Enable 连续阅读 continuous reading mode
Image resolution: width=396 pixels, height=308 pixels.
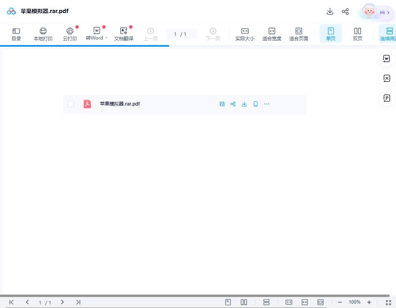pyautogui.click(x=388, y=34)
